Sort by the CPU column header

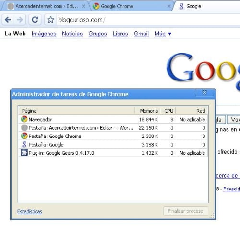point(168,111)
